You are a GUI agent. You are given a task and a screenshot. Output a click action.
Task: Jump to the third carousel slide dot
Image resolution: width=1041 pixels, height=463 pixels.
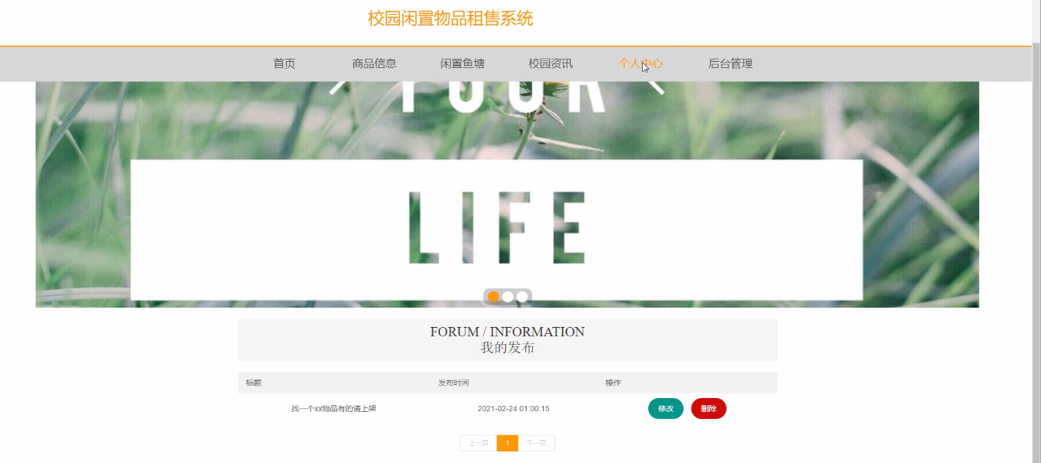[x=522, y=297]
